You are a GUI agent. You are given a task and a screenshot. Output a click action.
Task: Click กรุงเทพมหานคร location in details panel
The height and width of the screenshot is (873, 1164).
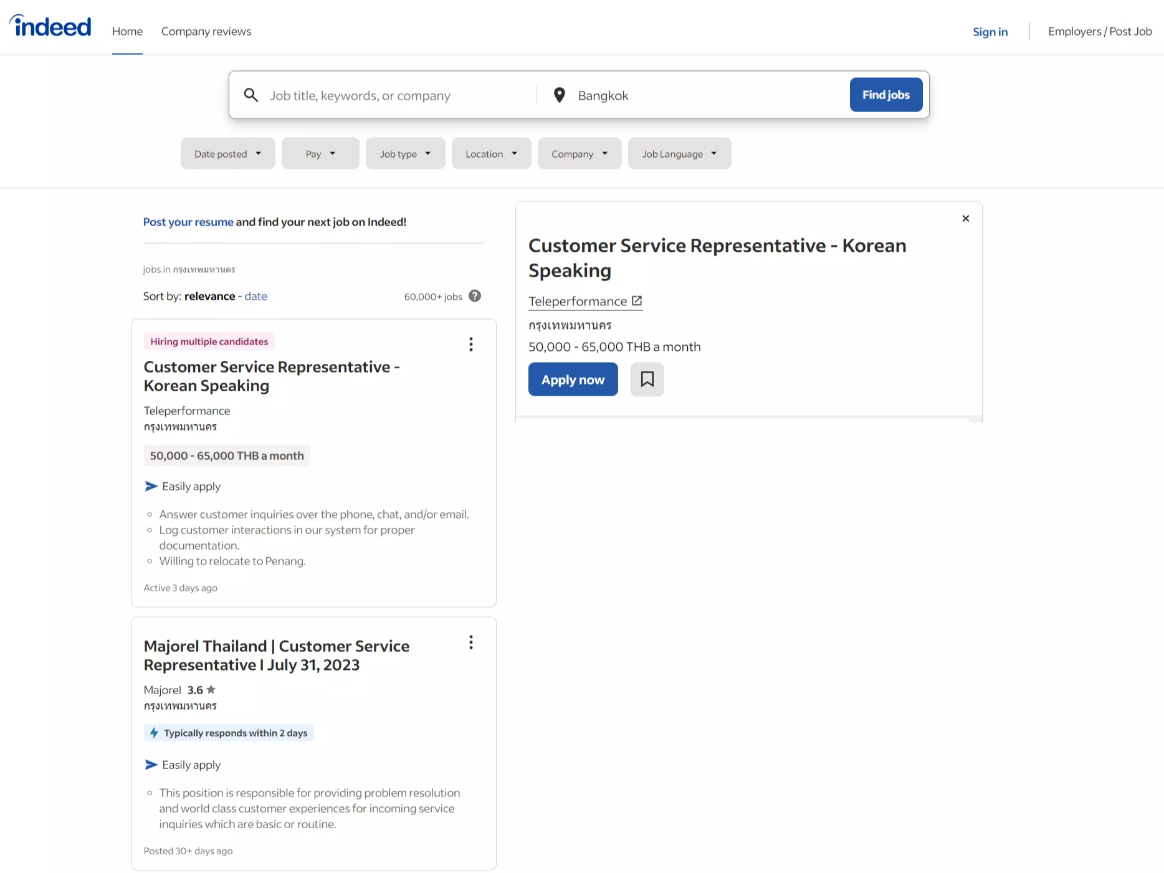[x=570, y=325]
